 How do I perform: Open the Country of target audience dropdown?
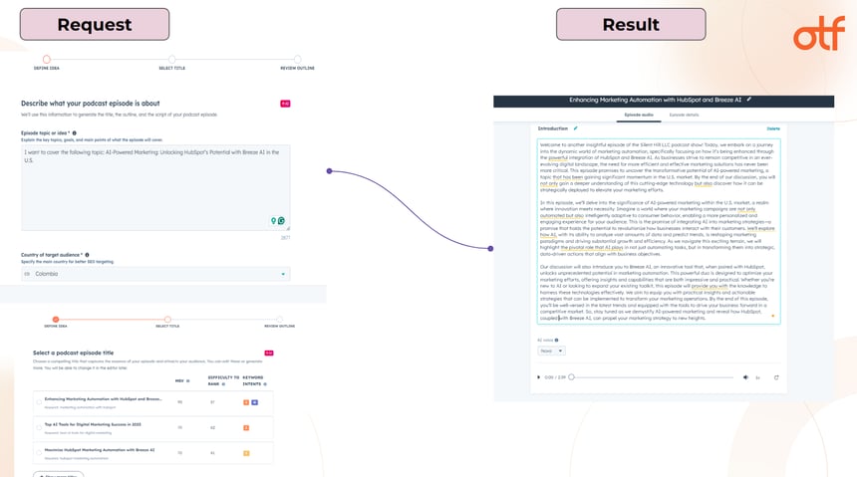pos(155,274)
